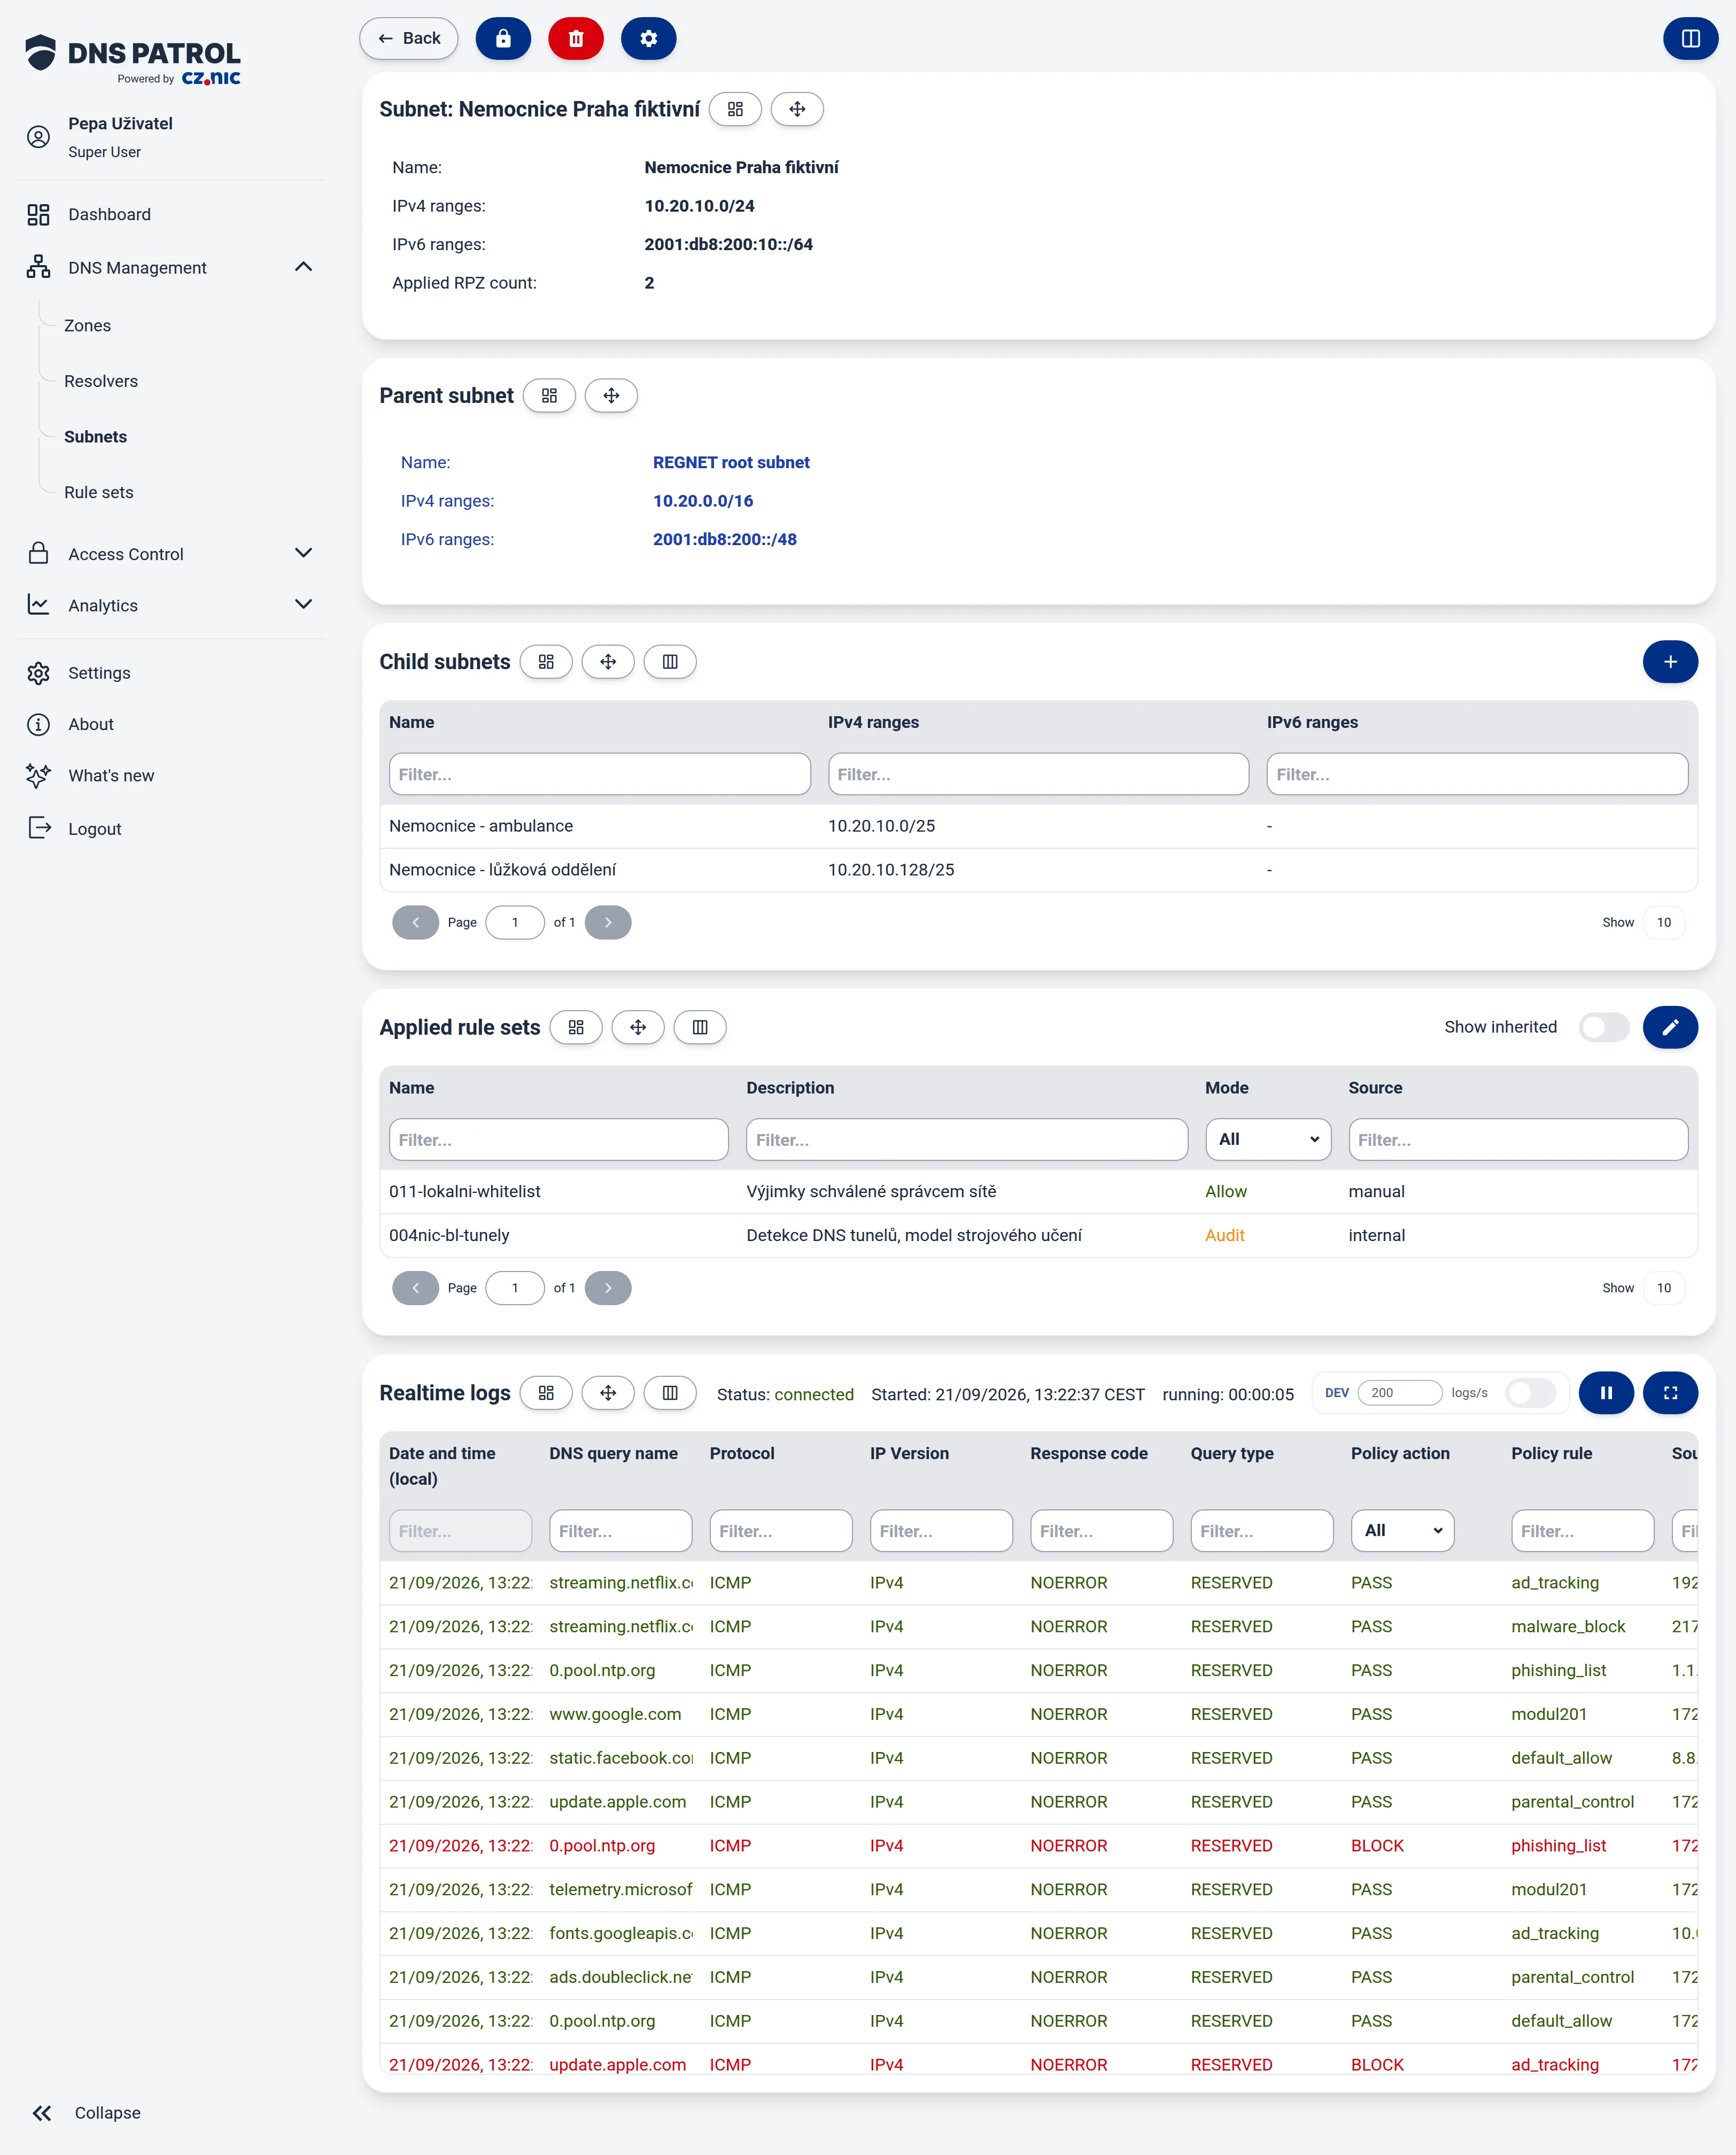1736x2155 pixels.
Task: Click the Child subnets Name filter field
Action: (599, 774)
